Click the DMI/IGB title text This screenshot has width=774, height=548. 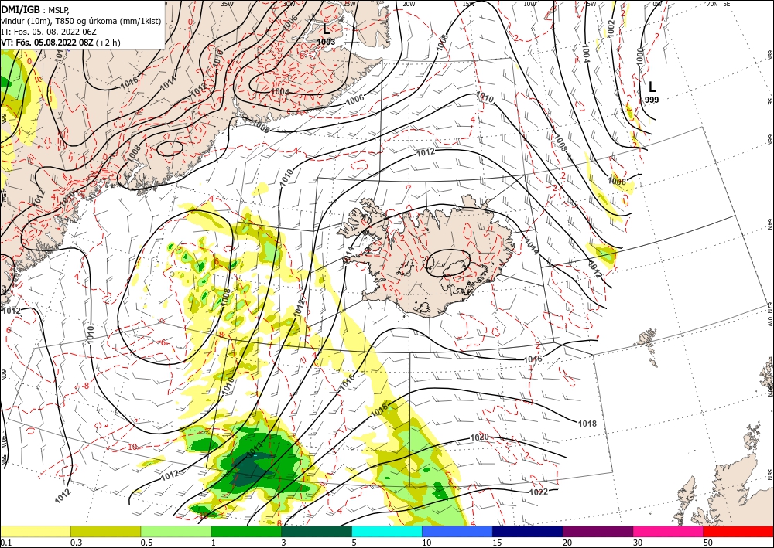pos(21,9)
